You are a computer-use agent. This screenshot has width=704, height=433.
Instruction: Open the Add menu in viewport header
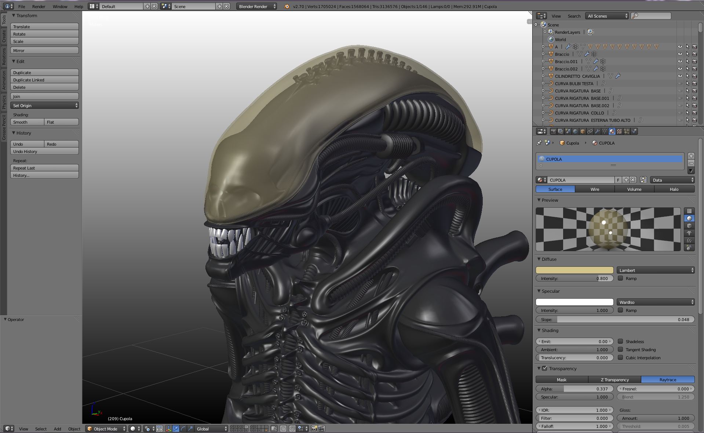(x=57, y=429)
